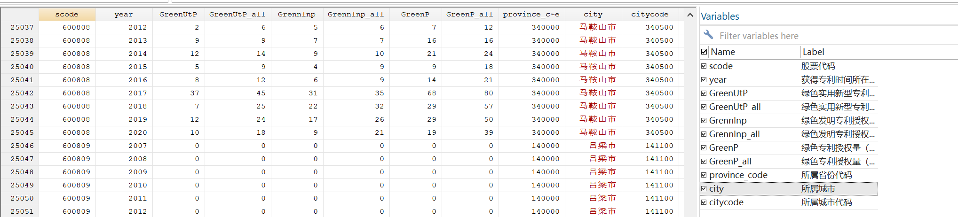The width and height of the screenshot is (958, 217).
Task: Click GreenP cell 68 in row 25042
Action: (415, 93)
